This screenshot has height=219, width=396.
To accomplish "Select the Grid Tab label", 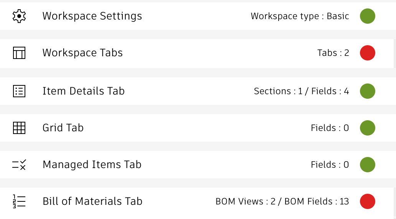I will pyautogui.click(x=63, y=128).
